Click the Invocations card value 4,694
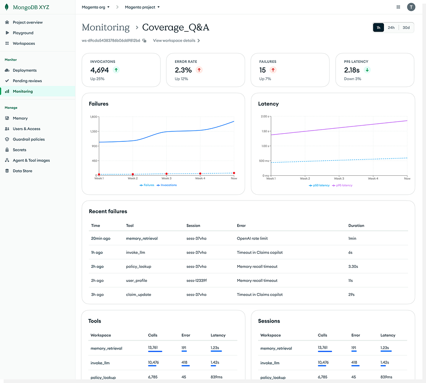The image size is (426, 383). click(99, 70)
